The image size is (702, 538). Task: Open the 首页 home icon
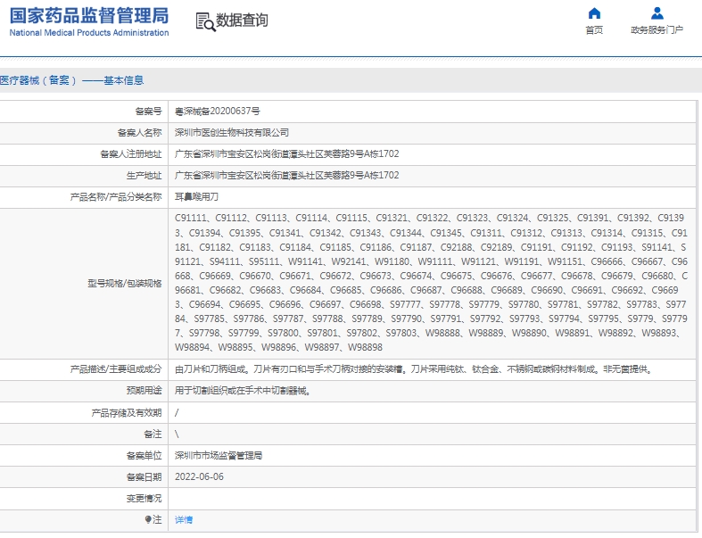pyautogui.click(x=594, y=13)
